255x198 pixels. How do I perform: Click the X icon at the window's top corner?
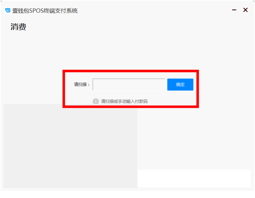[246, 10]
